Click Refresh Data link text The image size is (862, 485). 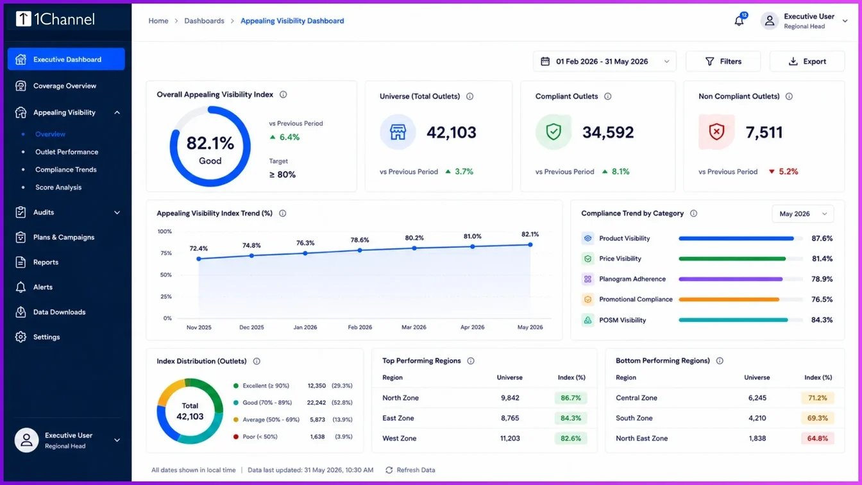pyautogui.click(x=416, y=470)
